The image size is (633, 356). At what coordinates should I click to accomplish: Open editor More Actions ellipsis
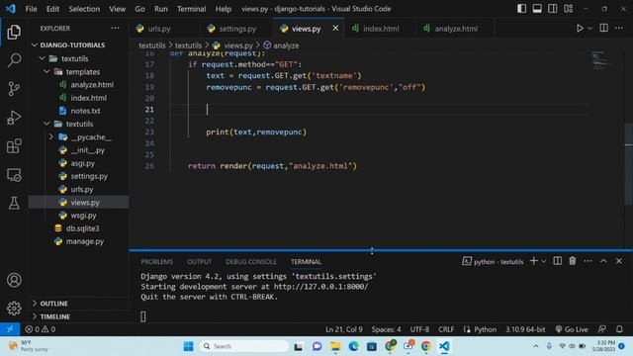(619, 28)
